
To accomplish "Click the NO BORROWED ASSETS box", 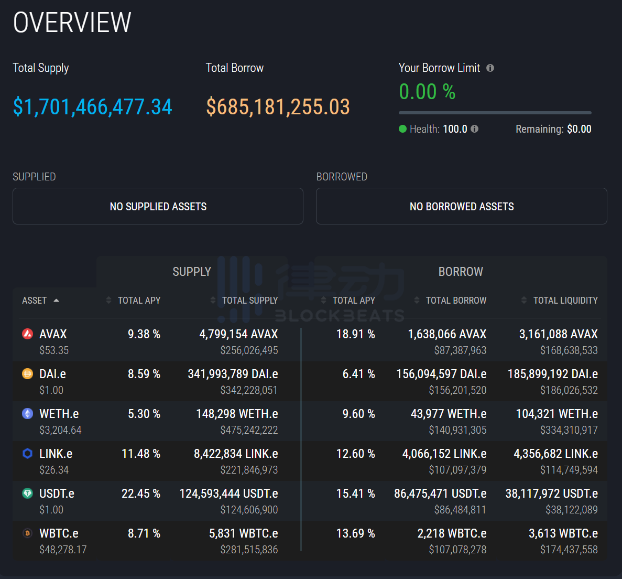I will (x=461, y=206).
